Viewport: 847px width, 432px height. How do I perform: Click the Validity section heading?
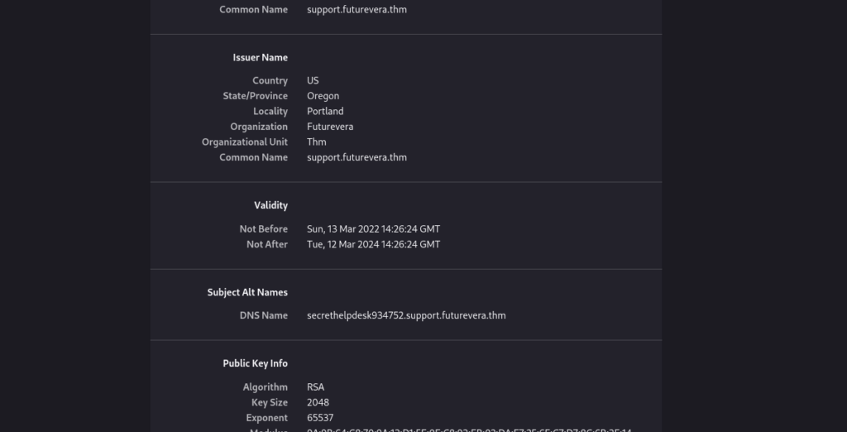click(x=270, y=205)
